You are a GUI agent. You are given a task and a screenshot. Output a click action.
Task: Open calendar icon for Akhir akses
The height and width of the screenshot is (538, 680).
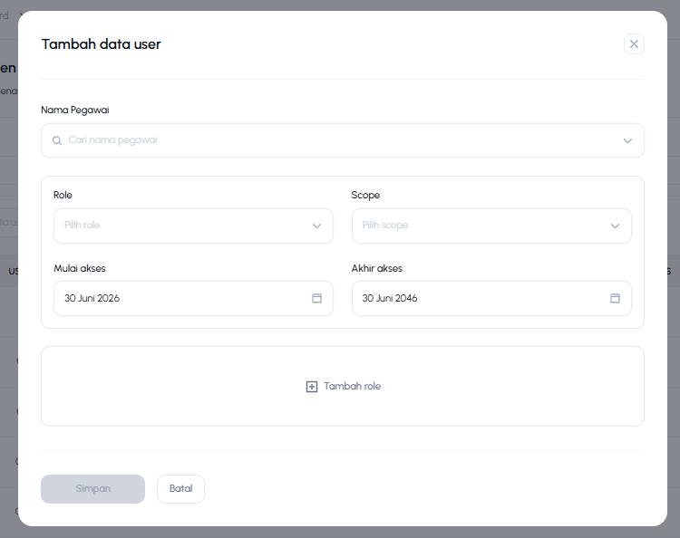click(x=615, y=298)
